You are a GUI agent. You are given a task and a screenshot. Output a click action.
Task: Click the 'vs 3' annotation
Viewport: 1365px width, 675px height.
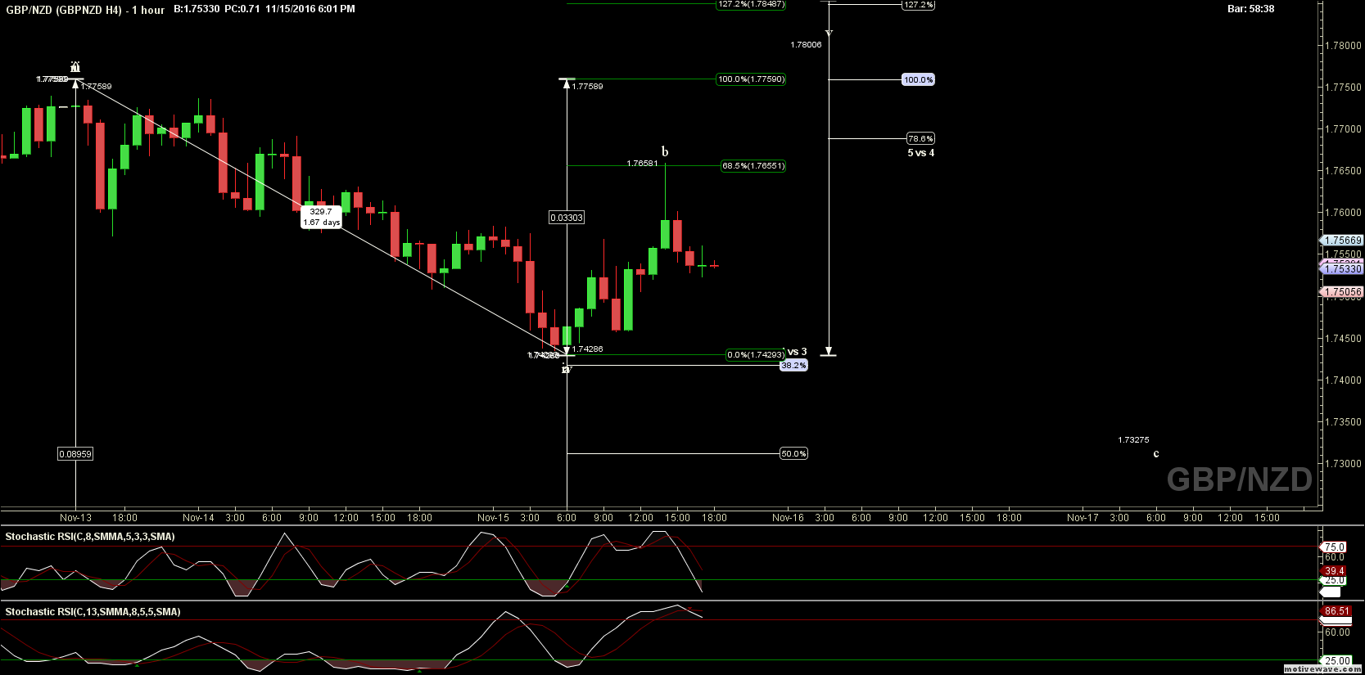(797, 352)
